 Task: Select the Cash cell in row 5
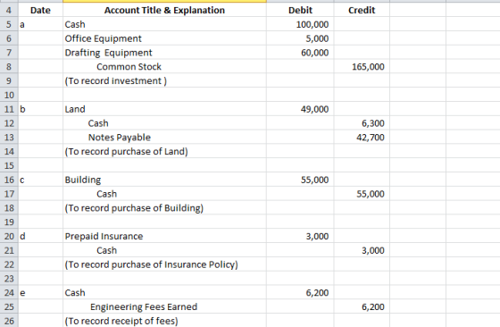pyautogui.click(x=164, y=24)
